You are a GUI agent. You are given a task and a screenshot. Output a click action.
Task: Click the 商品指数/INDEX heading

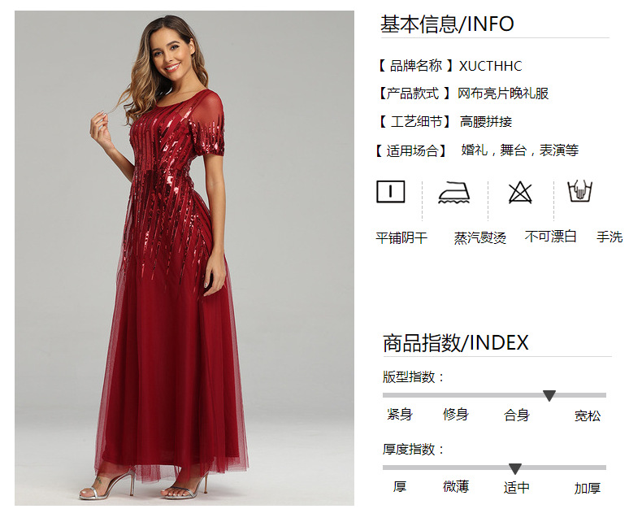[x=456, y=343]
